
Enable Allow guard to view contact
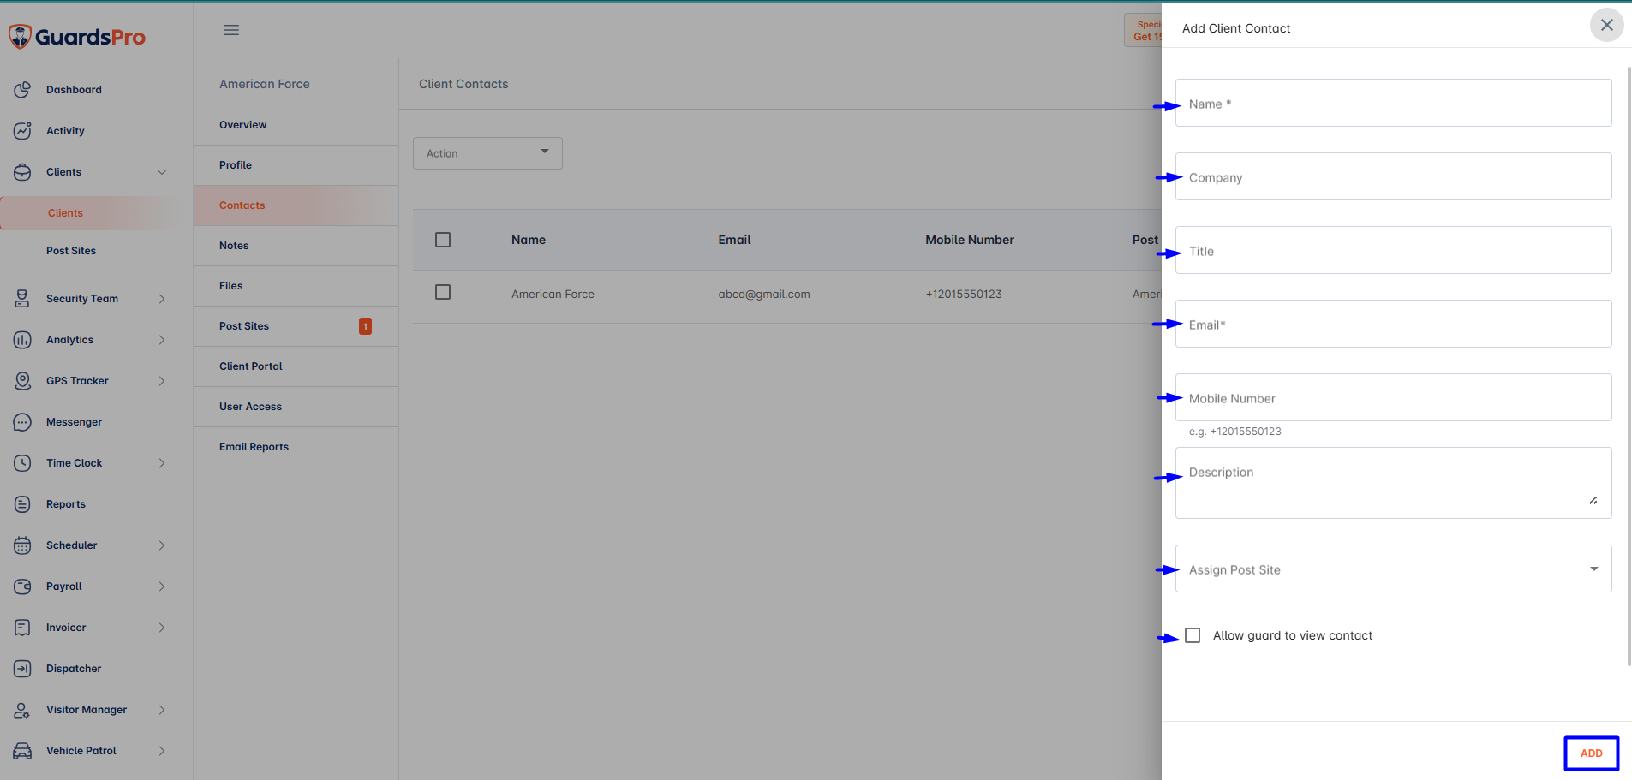click(x=1193, y=635)
